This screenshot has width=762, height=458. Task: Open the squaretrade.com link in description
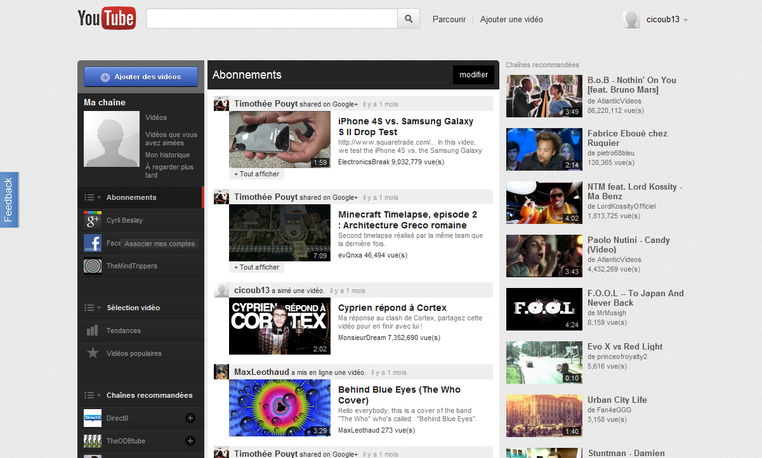[387, 142]
